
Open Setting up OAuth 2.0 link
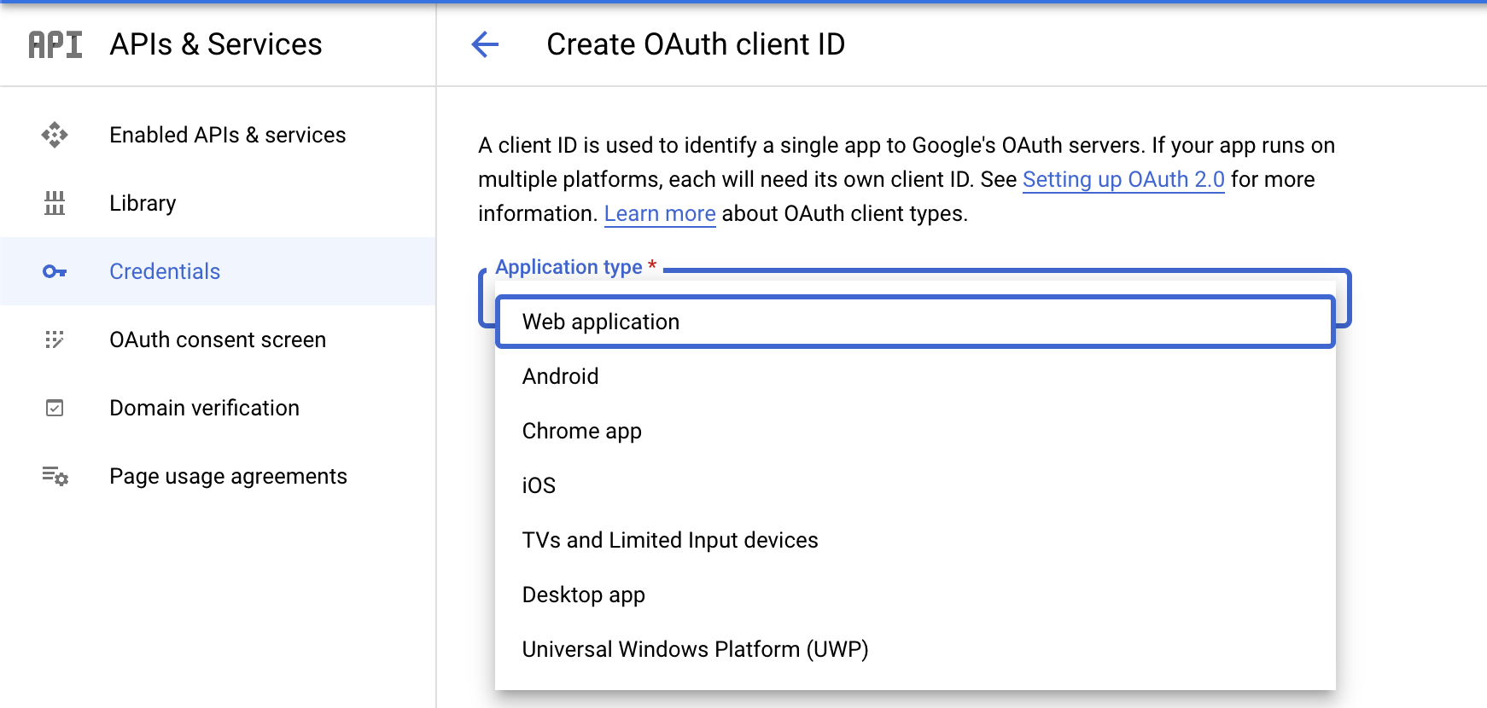click(1123, 179)
